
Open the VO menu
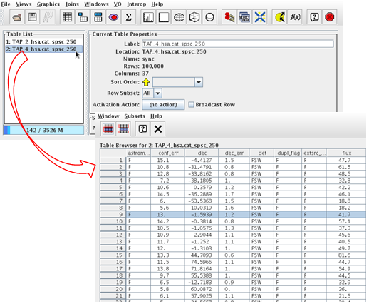coord(118,4)
